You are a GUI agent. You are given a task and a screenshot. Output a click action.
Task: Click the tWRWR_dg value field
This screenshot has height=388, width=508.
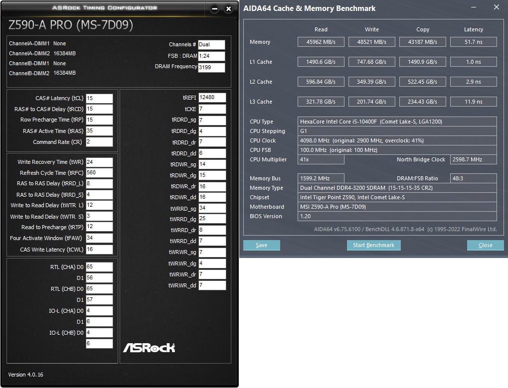pos(212,263)
